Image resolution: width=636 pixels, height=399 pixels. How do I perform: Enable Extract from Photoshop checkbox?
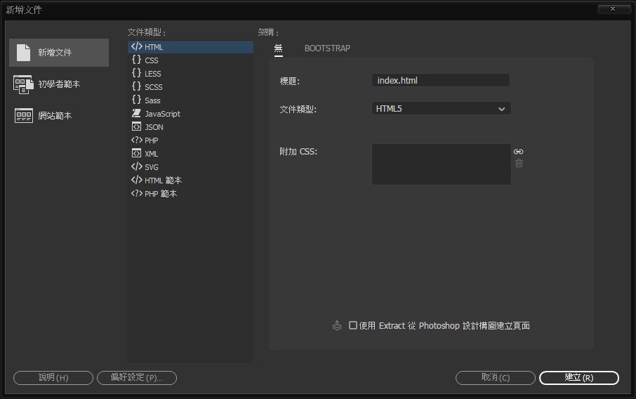pyautogui.click(x=353, y=326)
